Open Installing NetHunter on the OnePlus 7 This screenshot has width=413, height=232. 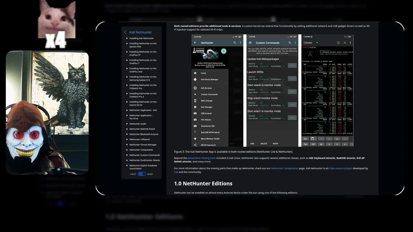pos(143,62)
